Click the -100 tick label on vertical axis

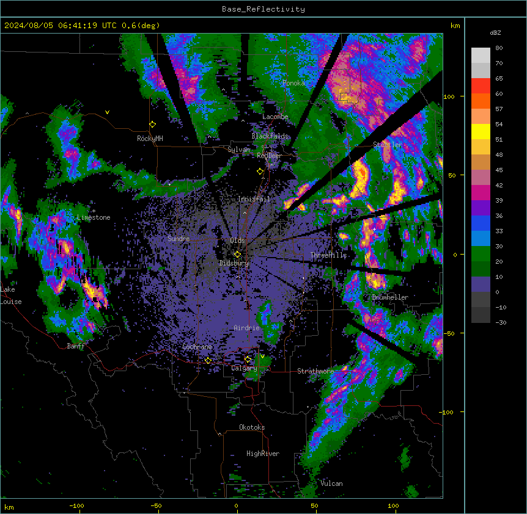click(446, 412)
